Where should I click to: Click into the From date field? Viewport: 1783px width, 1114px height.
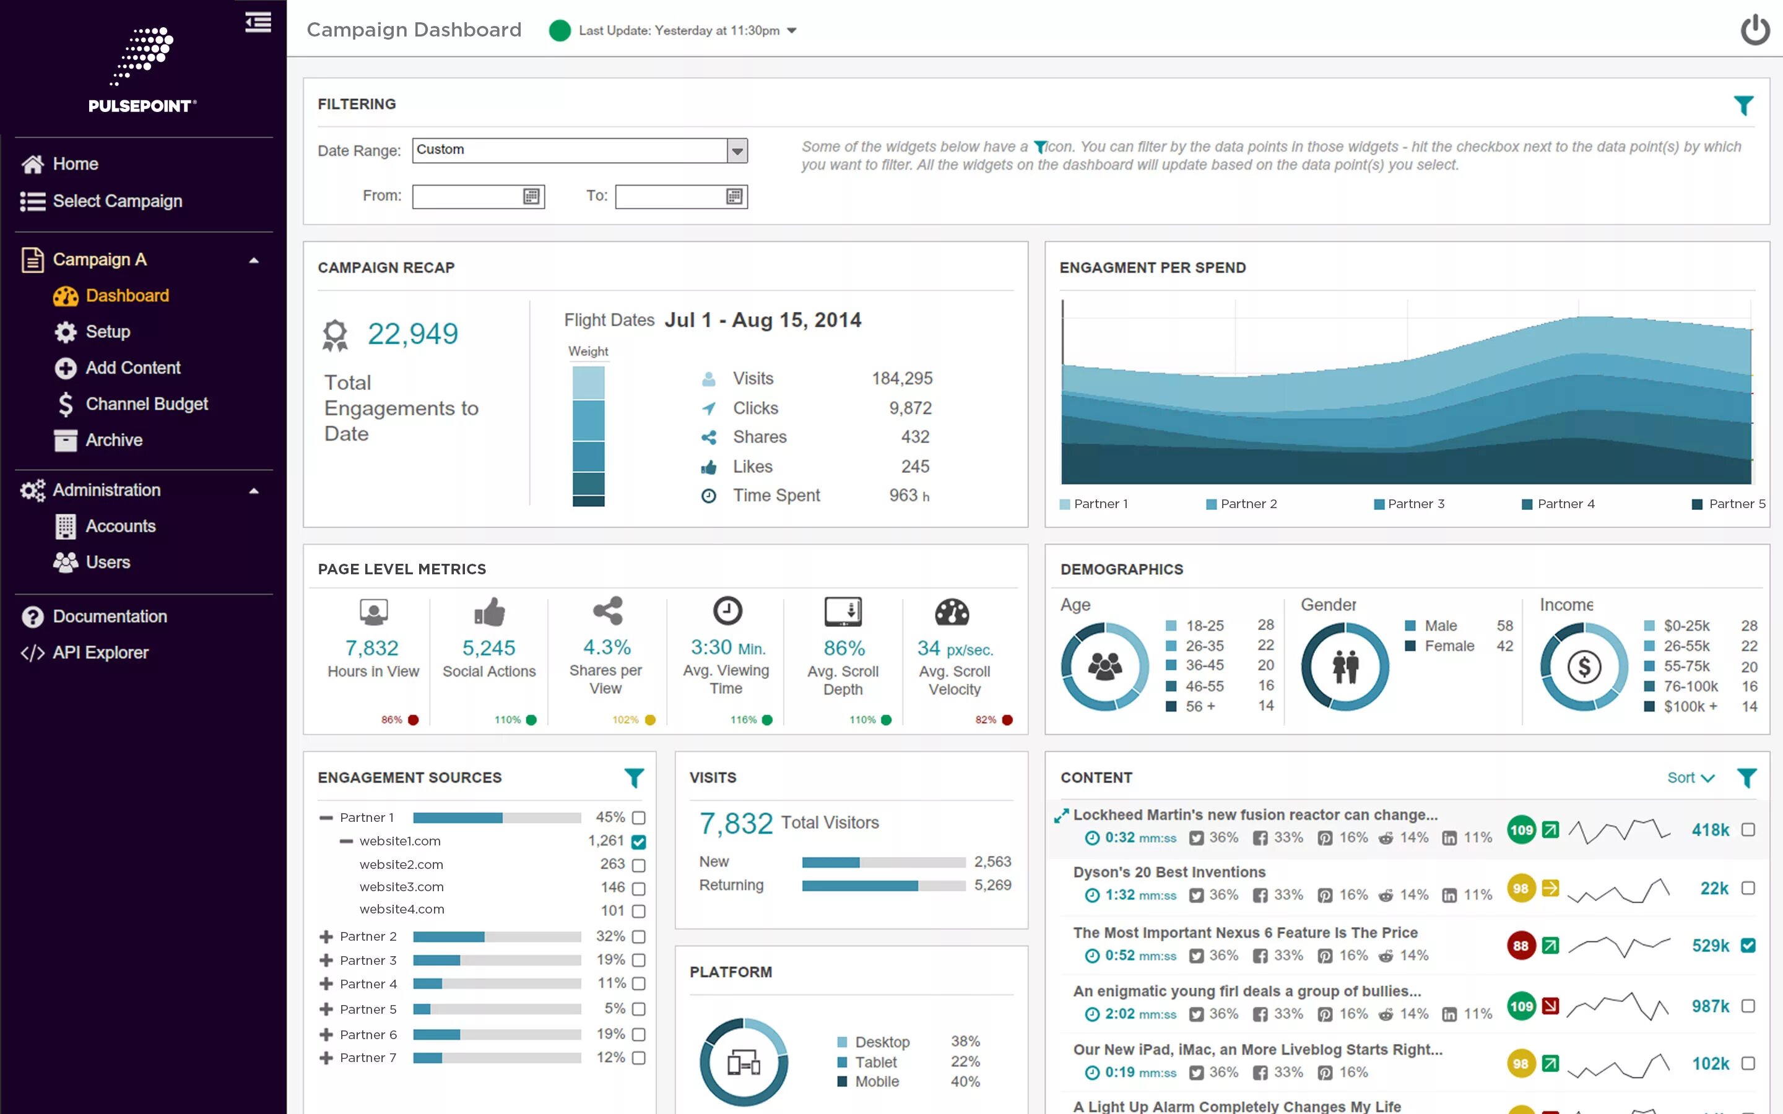[x=466, y=197]
